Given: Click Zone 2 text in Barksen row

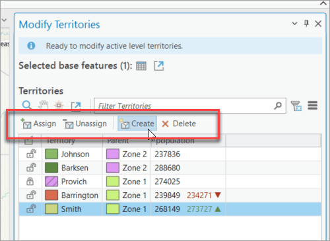Looking at the screenshot, I should click(135, 168).
